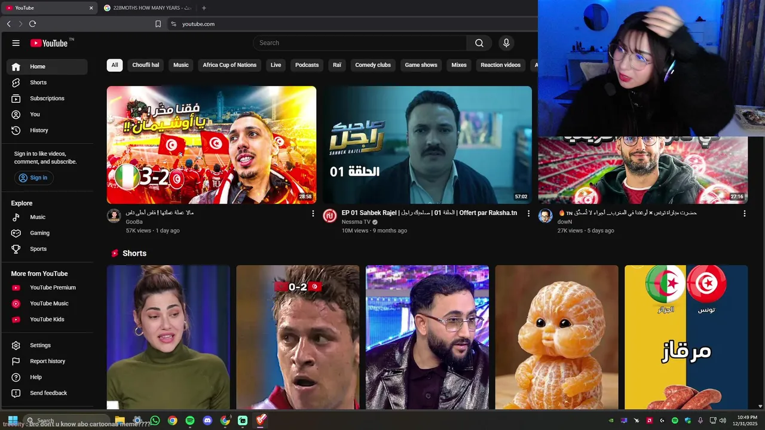The height and width of the screenshot is (430, 765).
Task: Select the All filter chip
Action: click(115, 65)
